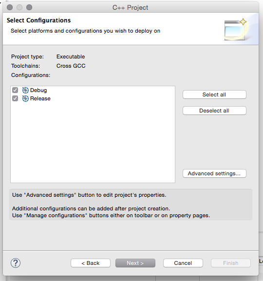Uncheck the Release configuration checkbox
This screenshot has height=281, width=263.
(x=15, y=98)
